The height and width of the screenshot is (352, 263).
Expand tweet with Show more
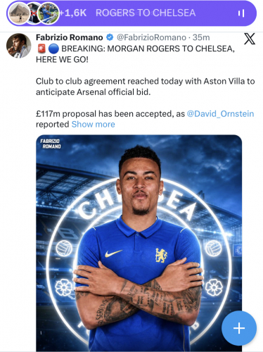click(x=93, y=125)
